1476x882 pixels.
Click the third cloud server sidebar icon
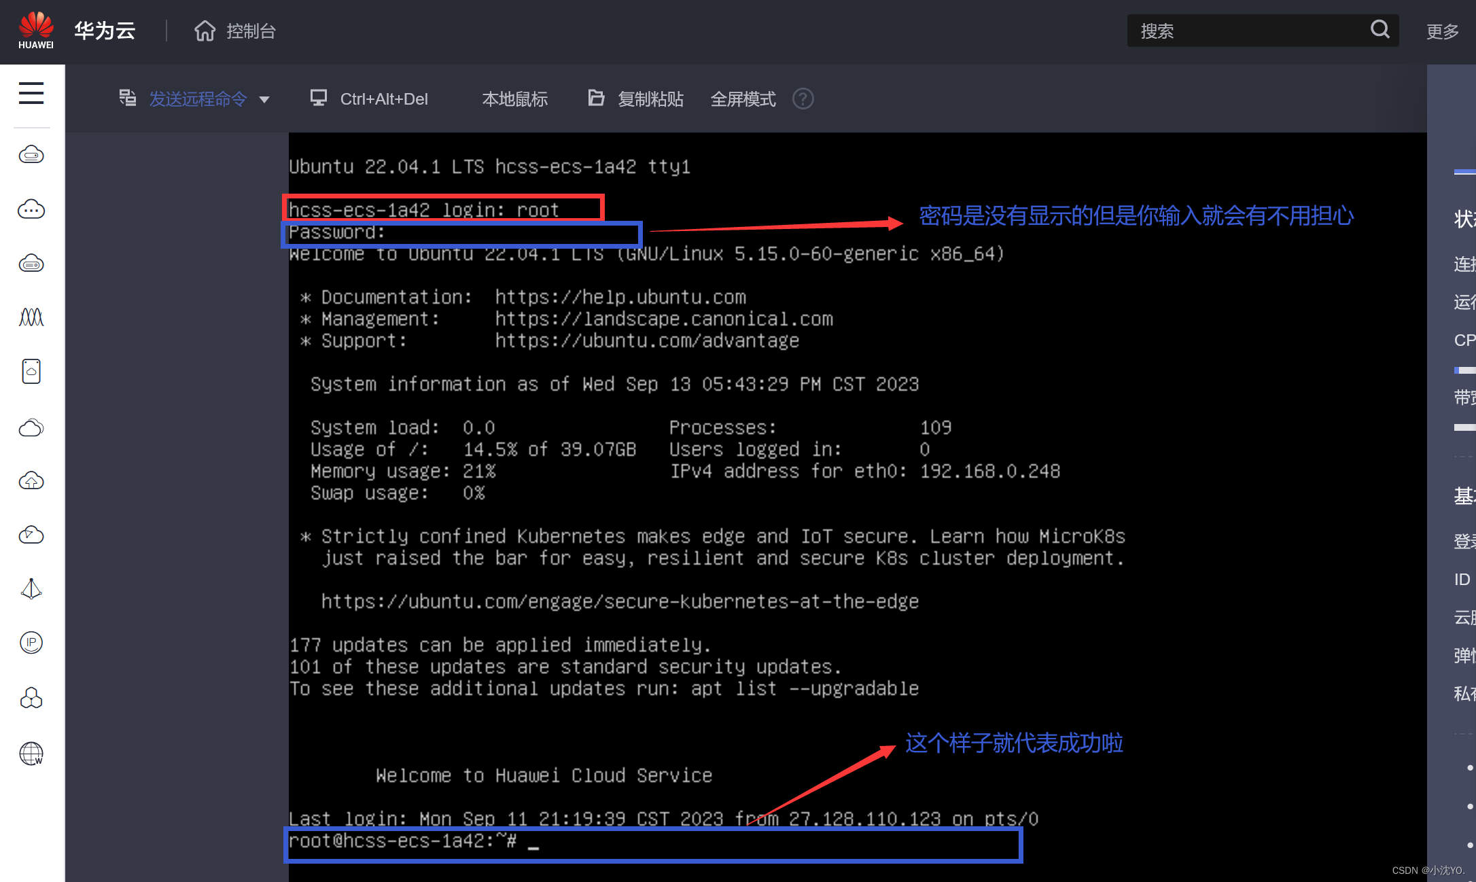(31, 263)
